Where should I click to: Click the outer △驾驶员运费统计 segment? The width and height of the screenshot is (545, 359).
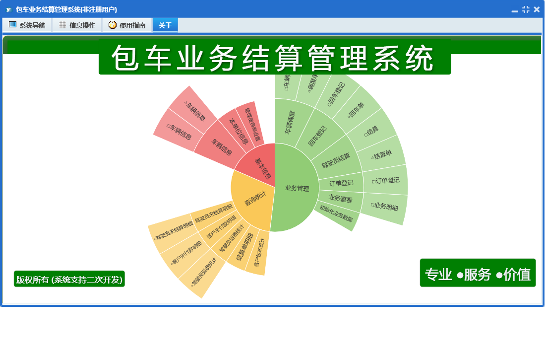[203, 272]
